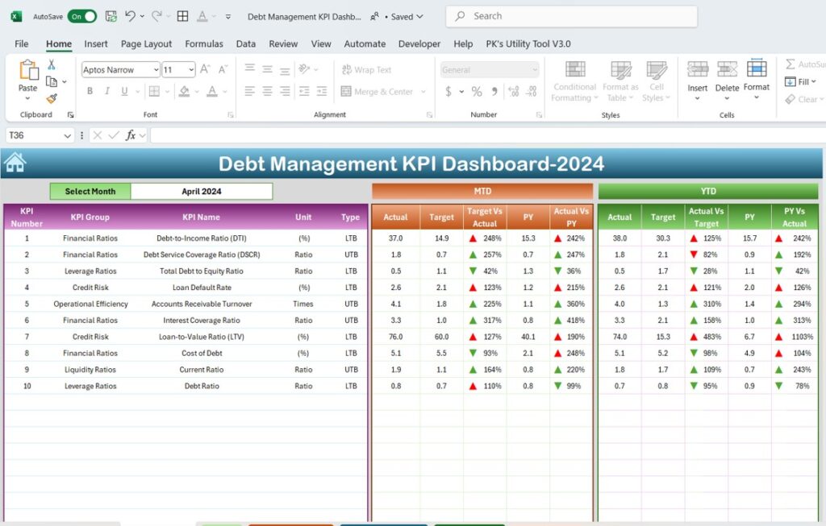Click the Decrease Indent icon

click(x=304, y=92)
